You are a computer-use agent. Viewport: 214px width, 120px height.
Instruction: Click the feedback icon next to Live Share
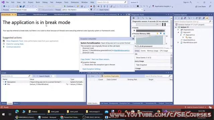tap(210, 6)
